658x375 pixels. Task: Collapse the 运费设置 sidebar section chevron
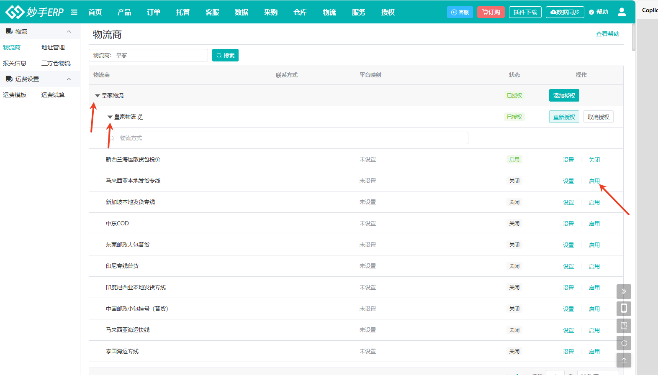pos(69,79)
